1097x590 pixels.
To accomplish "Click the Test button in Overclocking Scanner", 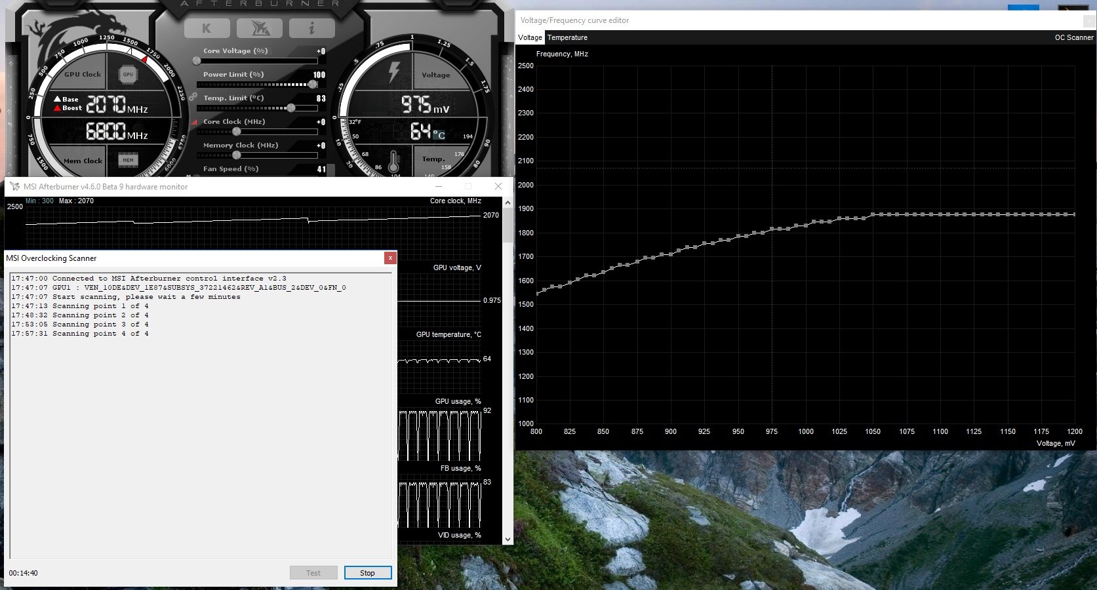I will click(x=313, y=573).
